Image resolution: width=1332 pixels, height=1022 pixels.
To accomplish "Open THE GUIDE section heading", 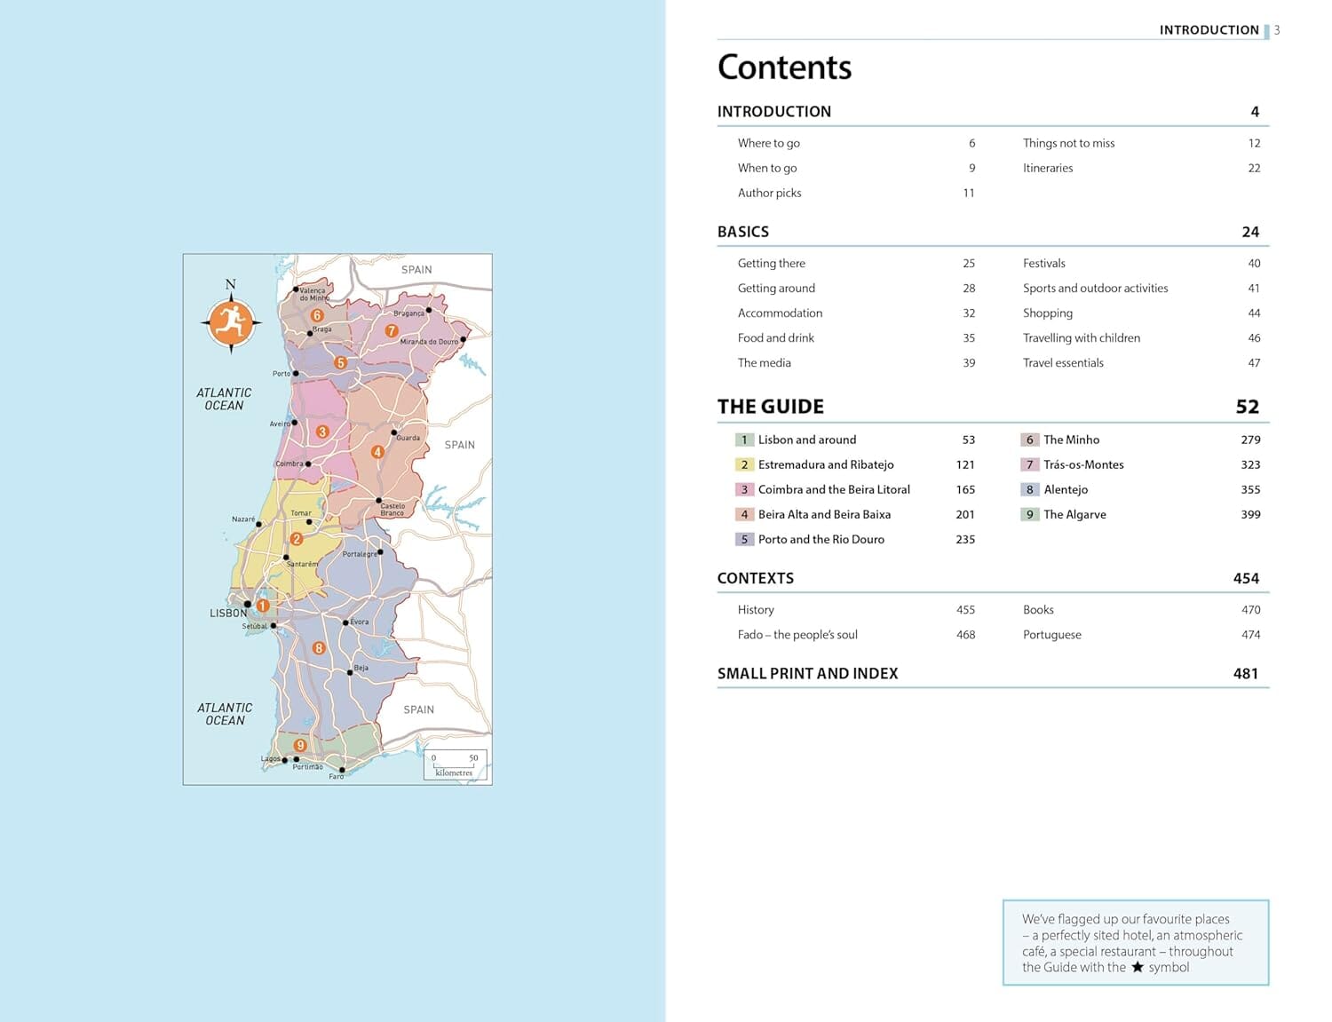I will [x=771, y=407].
